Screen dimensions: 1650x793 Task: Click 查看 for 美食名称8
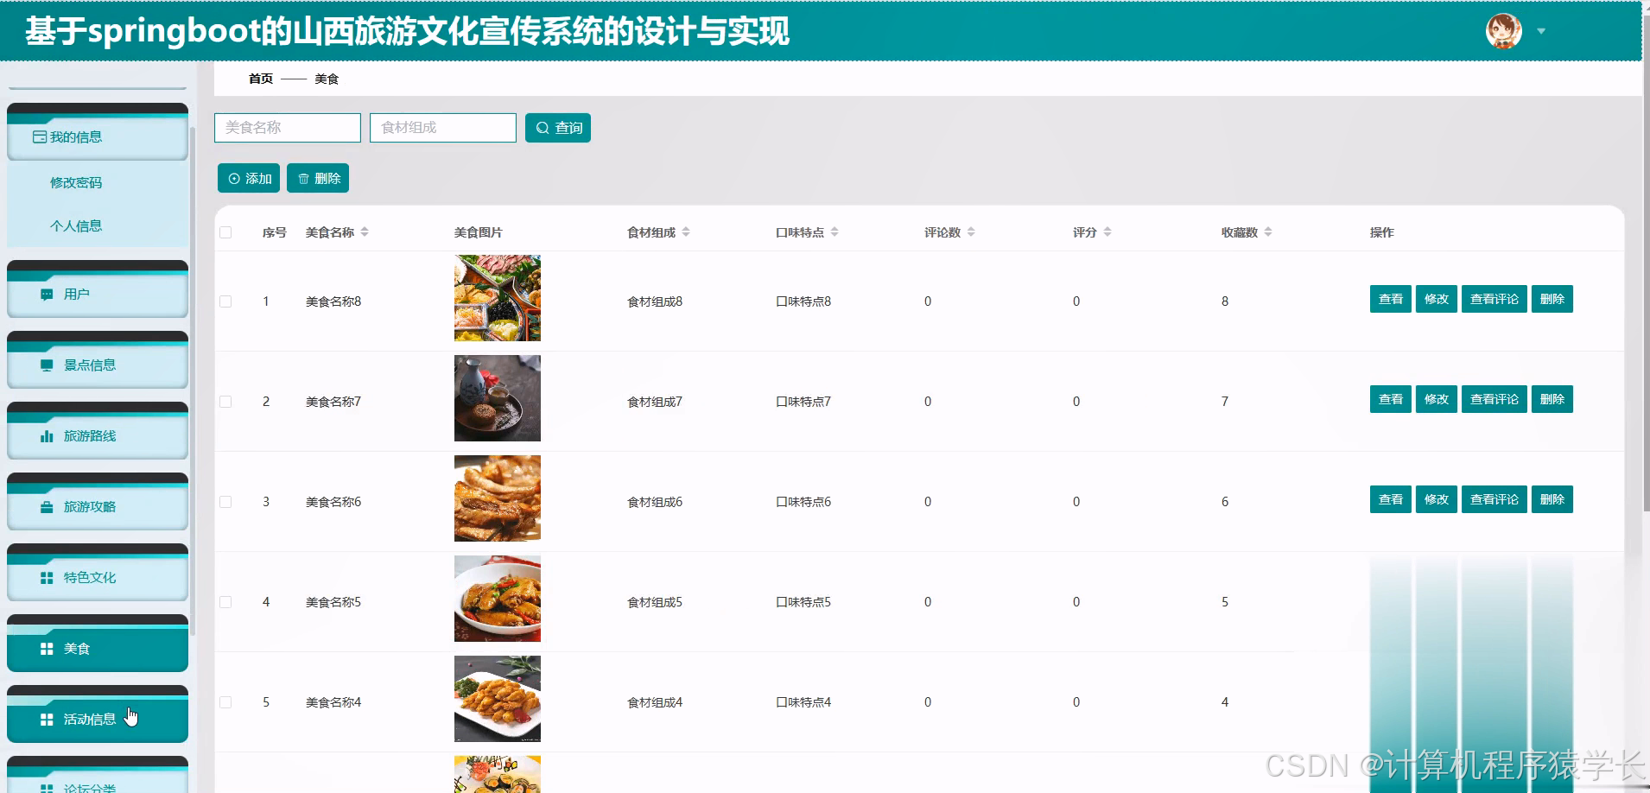tap(1391, 299)
